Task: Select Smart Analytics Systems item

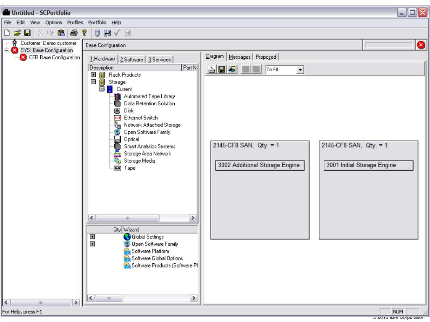Action: click(x=149, y=146)
